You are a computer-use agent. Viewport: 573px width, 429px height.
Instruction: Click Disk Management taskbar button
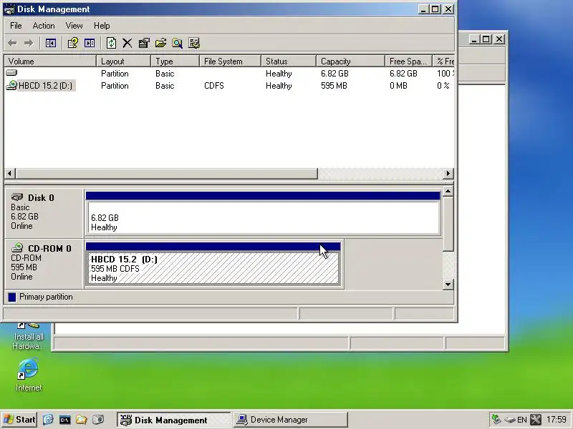coord(173,420)
